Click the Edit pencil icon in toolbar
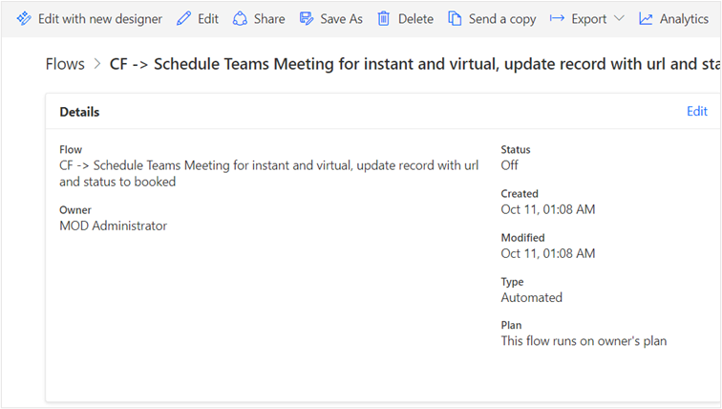The width and height of the screenshot is (722, 409). [x=184, y=19]
